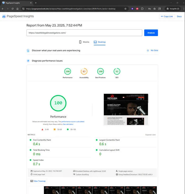Close the PageSpeed Insights browser tab
The image size is (185, 194).
31,3
